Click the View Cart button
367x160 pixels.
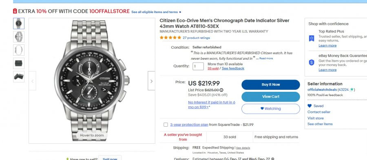[x=271, y=97]
